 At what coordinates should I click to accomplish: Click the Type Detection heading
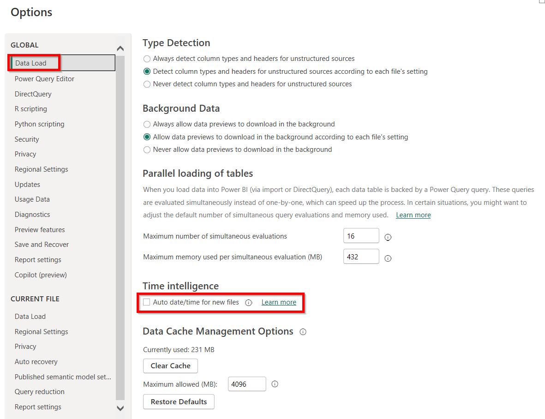(x=176, y=43)
